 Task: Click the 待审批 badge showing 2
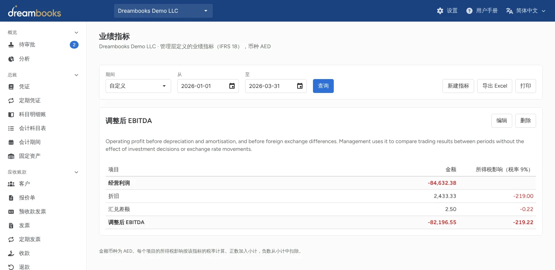click(74, 45)
